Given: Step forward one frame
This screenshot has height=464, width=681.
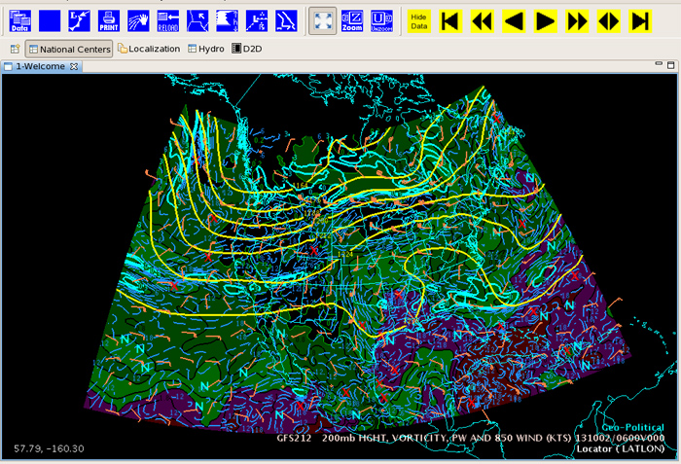Looking at the screenshot, I should tap(545, 20).
